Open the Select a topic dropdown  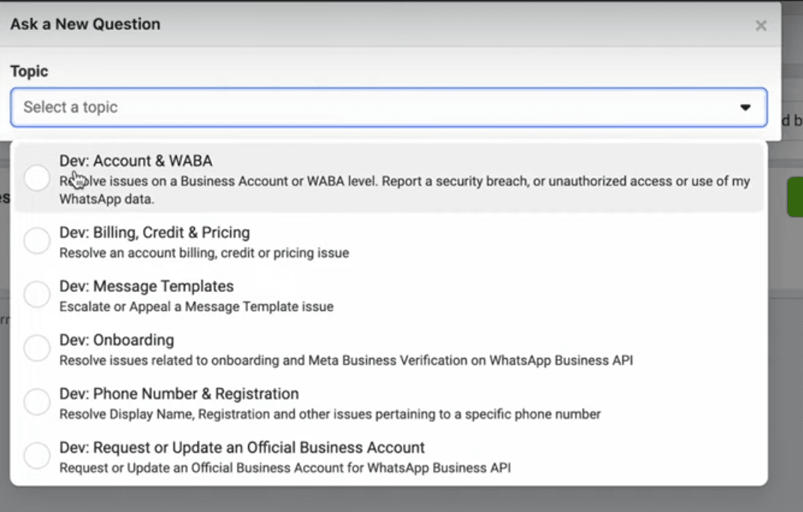click(x=389, y=107)
